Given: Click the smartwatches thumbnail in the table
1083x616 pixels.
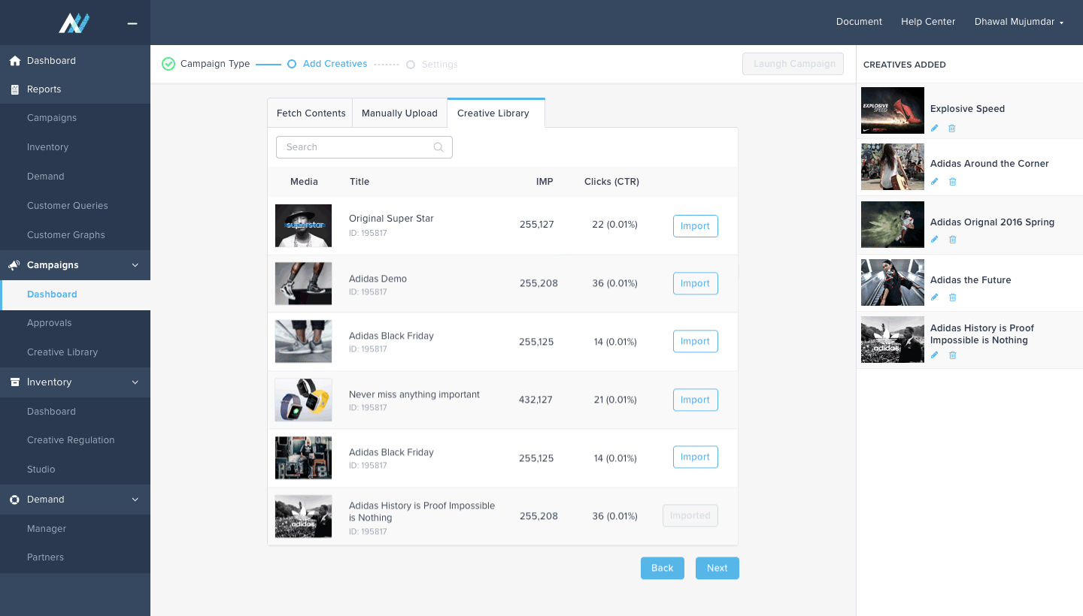Looking at the screenshot, I should (x=303, y=400).
